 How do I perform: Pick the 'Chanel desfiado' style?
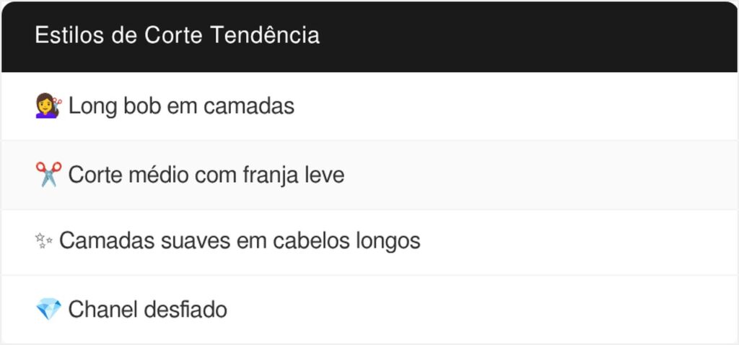[x=147, y=310]
